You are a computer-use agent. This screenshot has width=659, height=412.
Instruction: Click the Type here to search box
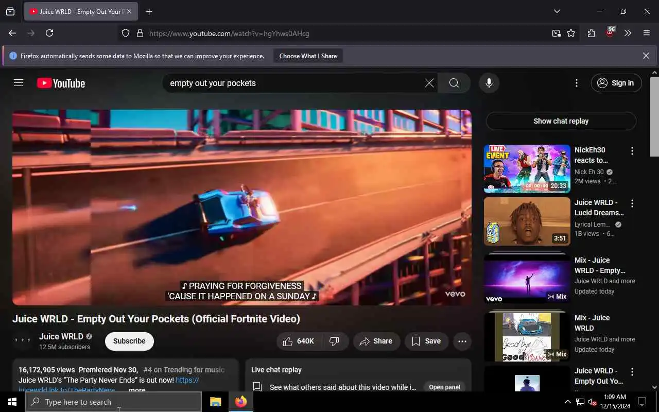click(113, 402)
